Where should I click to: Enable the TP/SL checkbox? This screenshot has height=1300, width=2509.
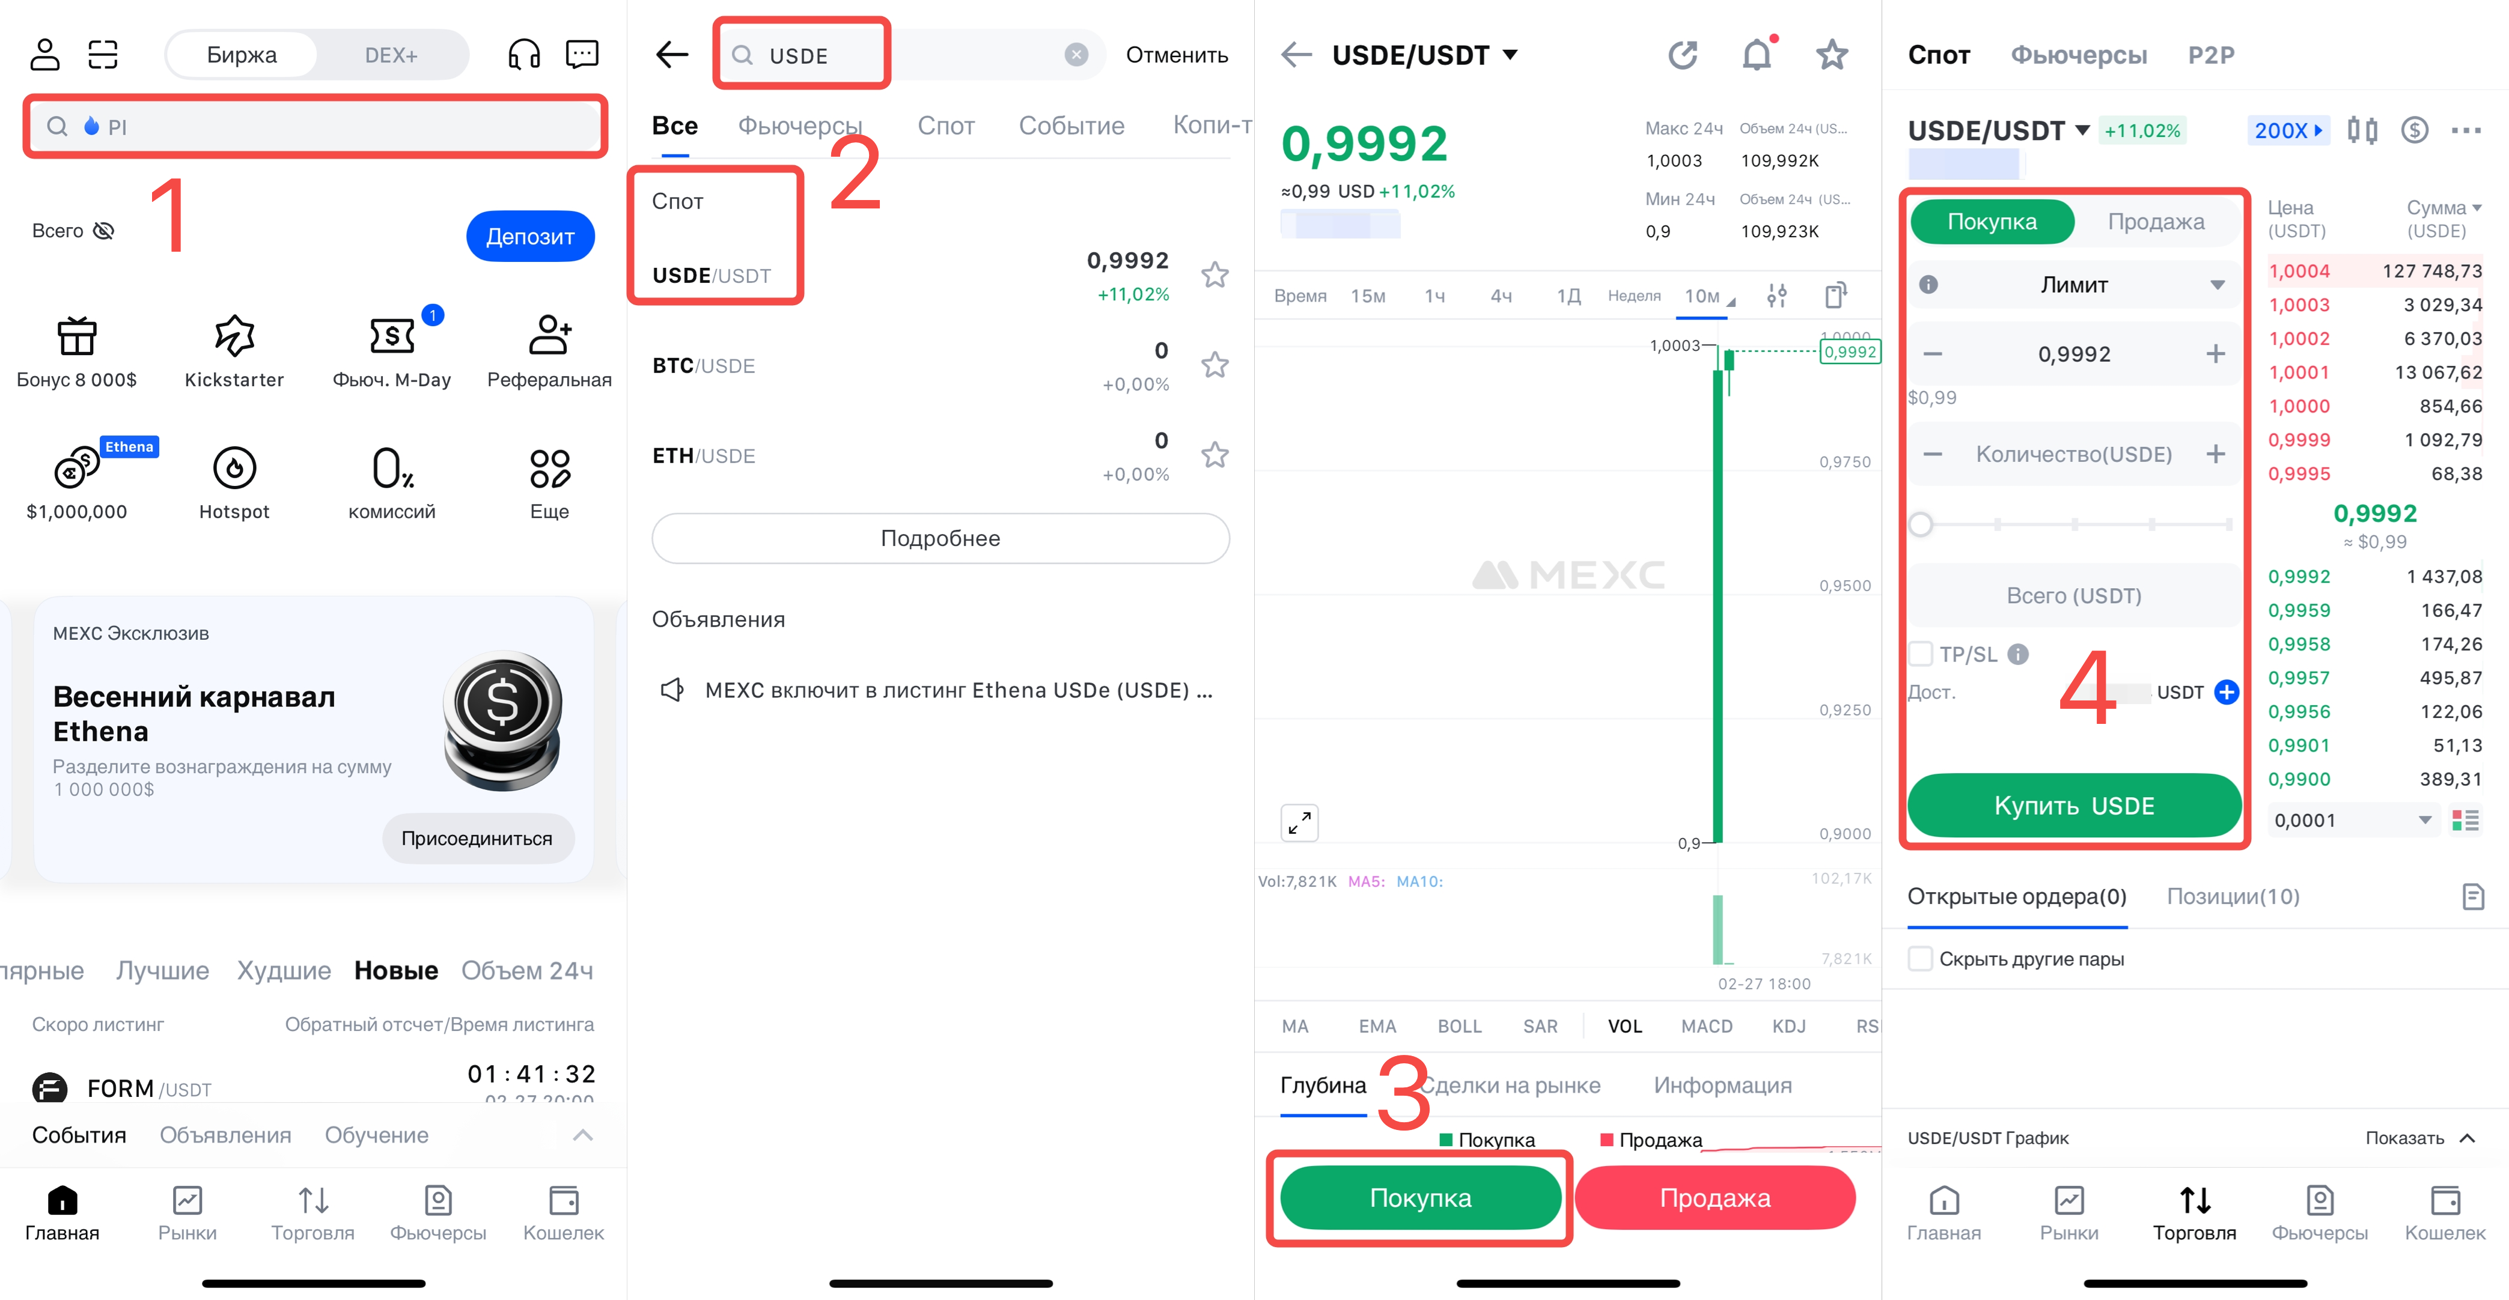point(1921,654)
